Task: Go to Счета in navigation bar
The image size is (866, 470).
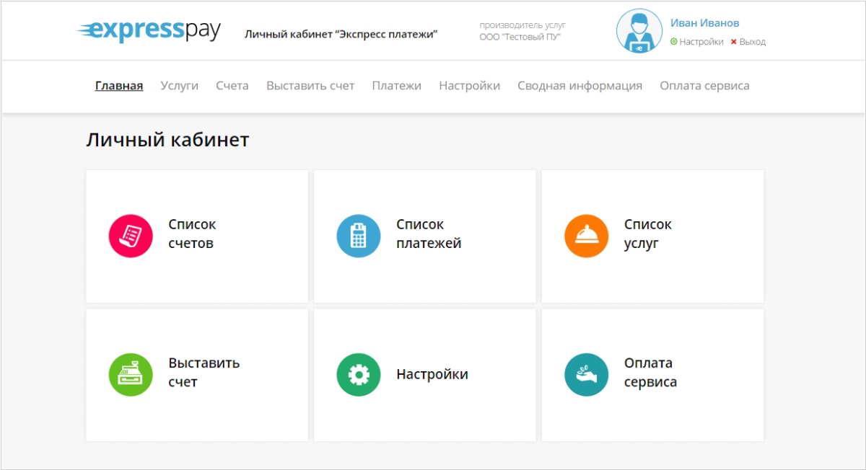Action: 232,86
